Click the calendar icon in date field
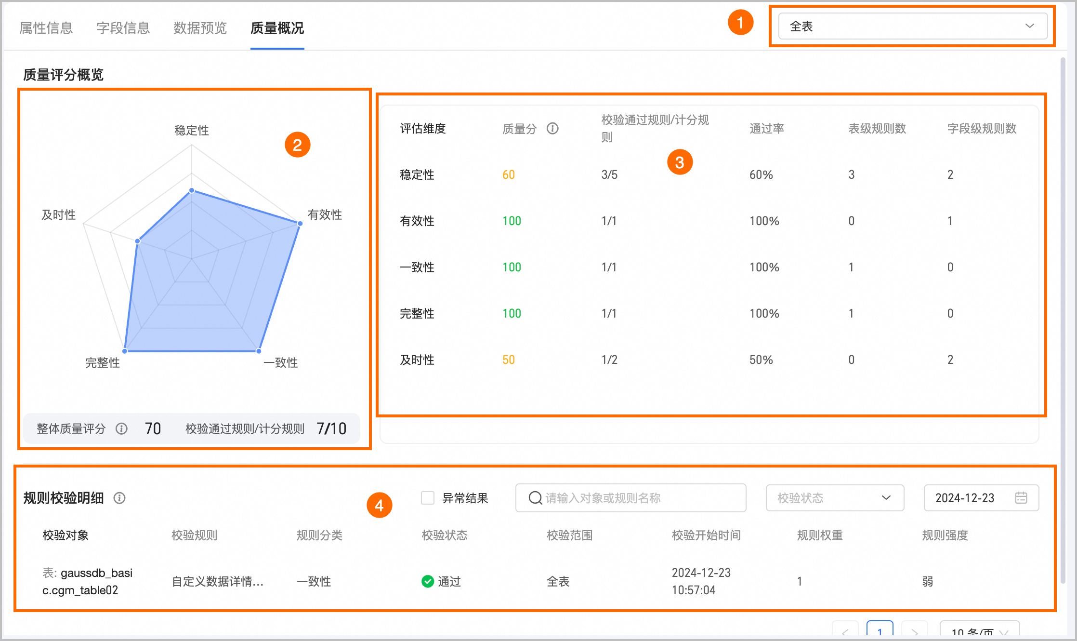This screenshot has width=1077, height=641. click(x=1021, y=498)
